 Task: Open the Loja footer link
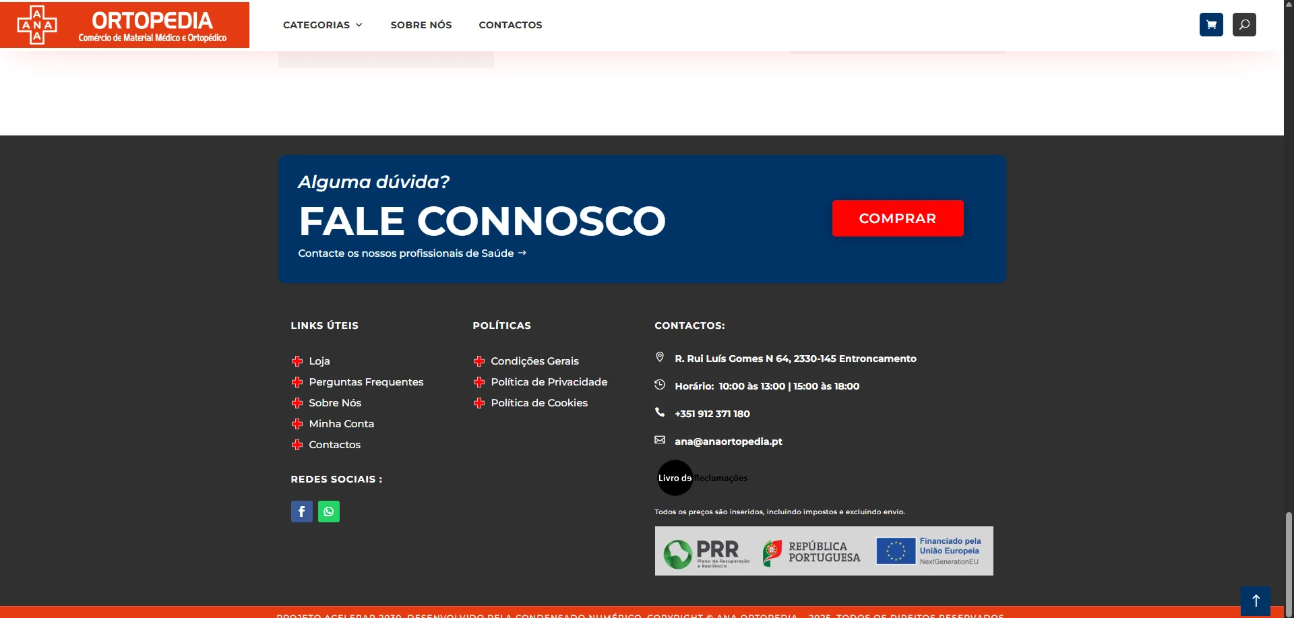point(319,361)
